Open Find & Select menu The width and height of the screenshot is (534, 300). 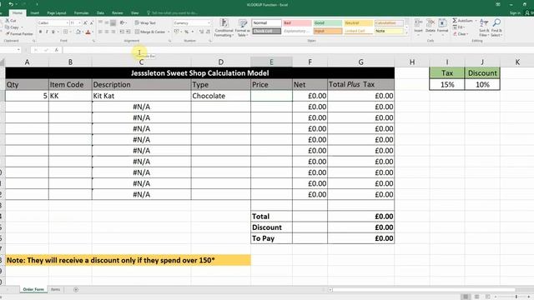pyautogui.click(x=496, y=27)
